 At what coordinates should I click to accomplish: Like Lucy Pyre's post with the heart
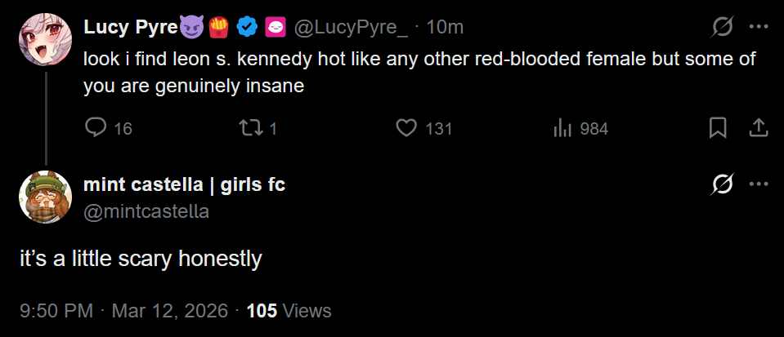click(x=406, y=128)
